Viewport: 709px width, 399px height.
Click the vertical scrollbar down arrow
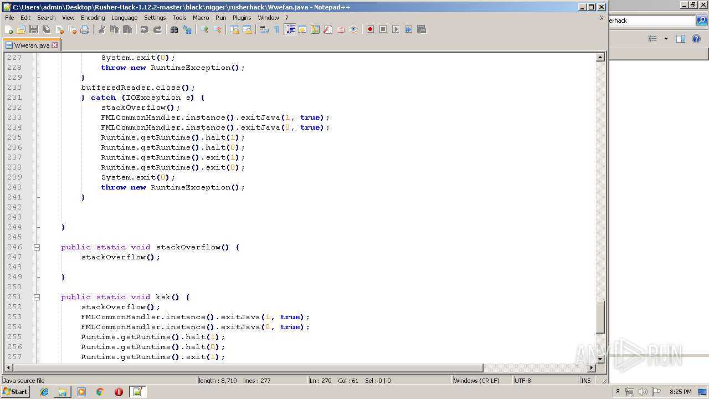pyautogui.click(x=600, y=359)
